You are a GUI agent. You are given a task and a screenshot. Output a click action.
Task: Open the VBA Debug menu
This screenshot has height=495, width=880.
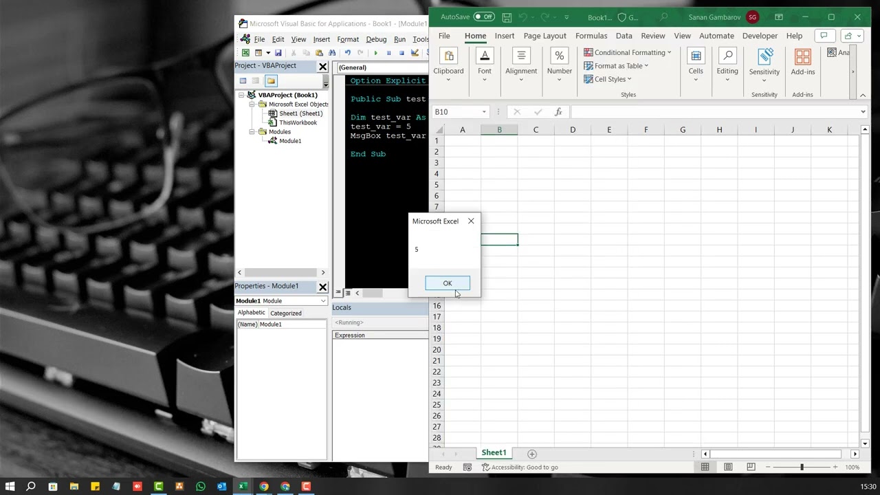point(376,39)
